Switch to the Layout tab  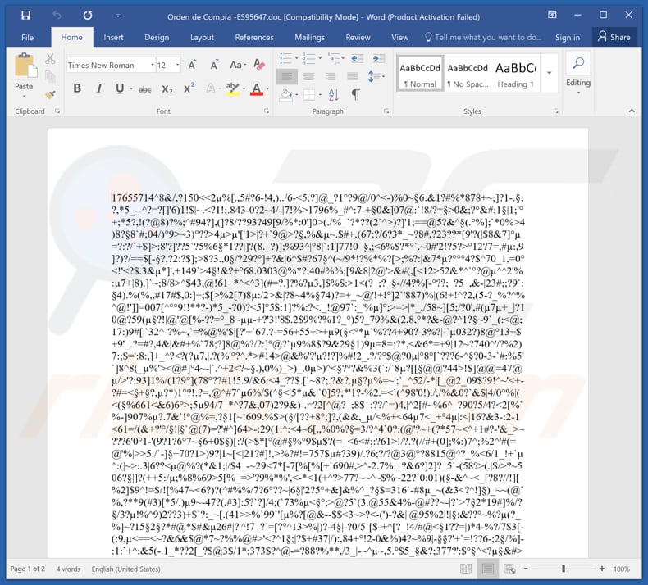[202, 37]
